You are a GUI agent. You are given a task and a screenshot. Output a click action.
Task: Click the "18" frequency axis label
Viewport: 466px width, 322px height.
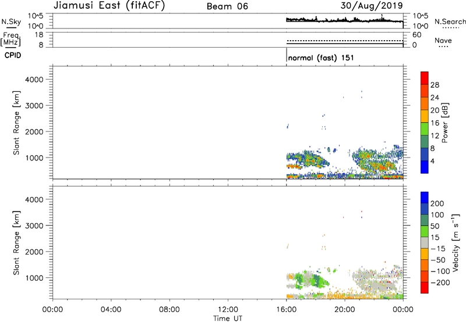[39, 35]
